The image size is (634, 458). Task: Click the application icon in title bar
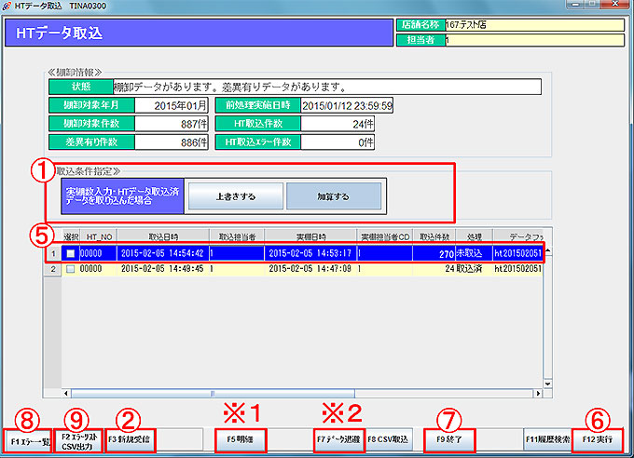click(9, 7)
